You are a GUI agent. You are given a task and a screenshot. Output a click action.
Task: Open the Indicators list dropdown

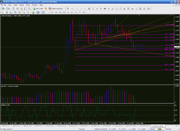click(x=33, y=12)
